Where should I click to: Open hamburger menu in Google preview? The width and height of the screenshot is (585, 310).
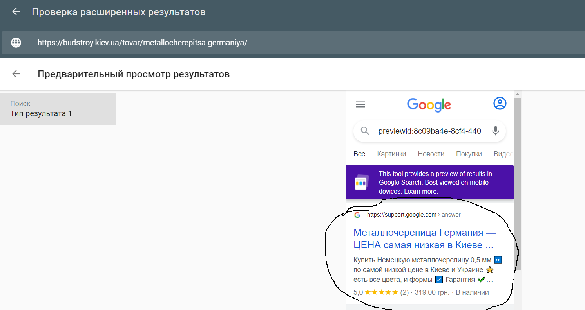click(360, 104)
